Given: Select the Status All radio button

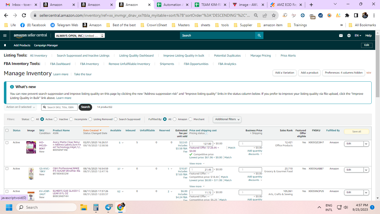Looking at the screenshot, I should (x=33, y=119).
